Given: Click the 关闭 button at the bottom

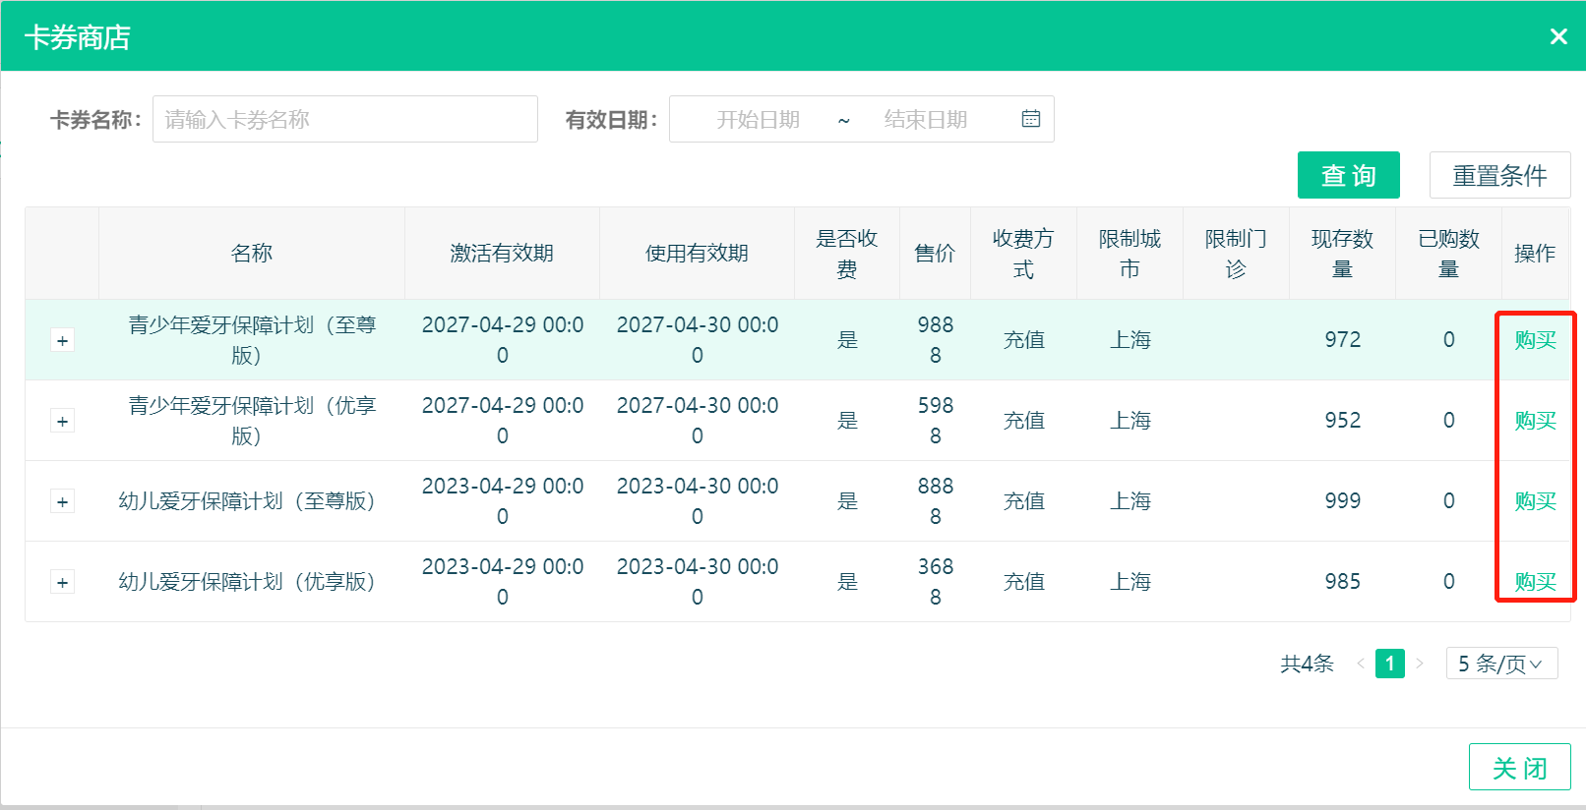Looking at the screenshot, I should (x=1519, y=767).
